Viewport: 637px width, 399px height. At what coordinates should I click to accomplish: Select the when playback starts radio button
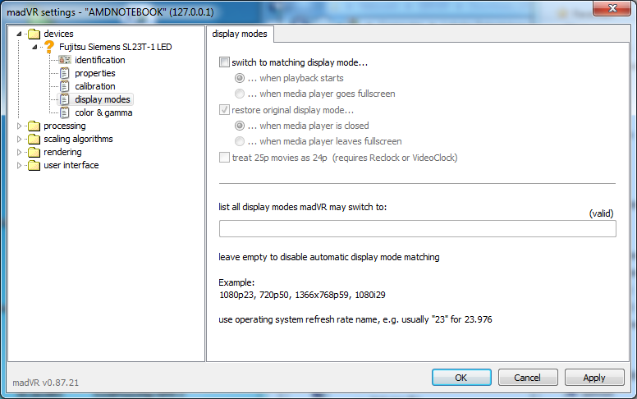pyautogui.click(x=240, y=78)
